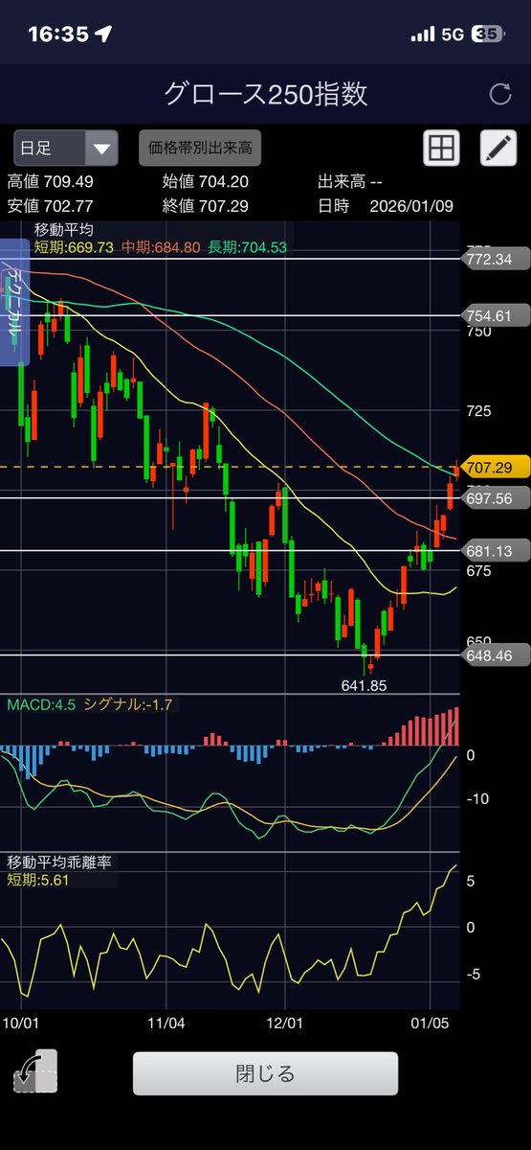Tap the battery indicator showing 35
Image resolution: width=531 pixels, height=1150 pixels.
click(487, 34)
